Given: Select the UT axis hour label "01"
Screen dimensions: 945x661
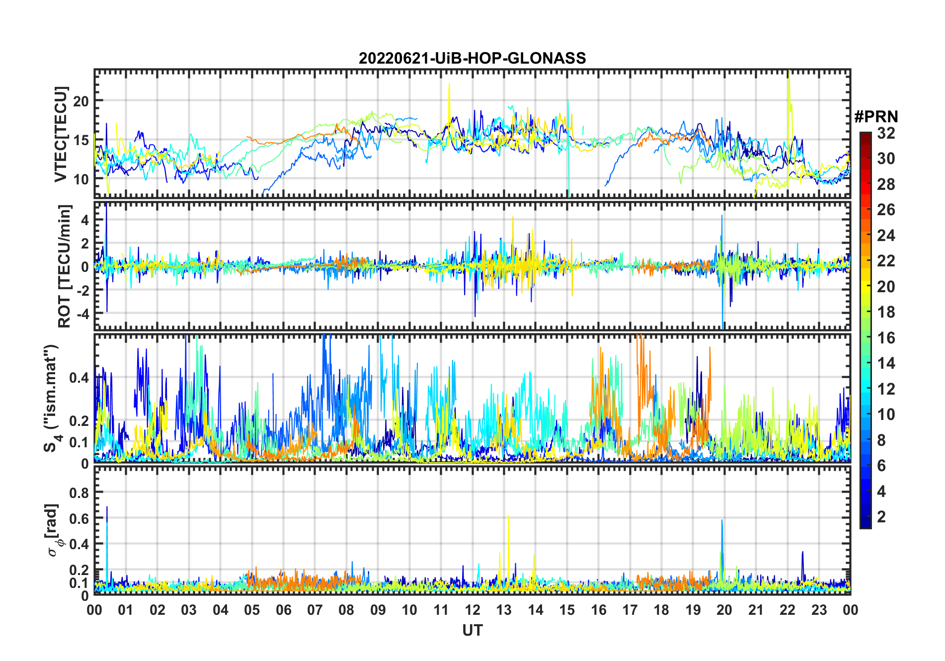Looking at the screenshot, I should (126, 610).
